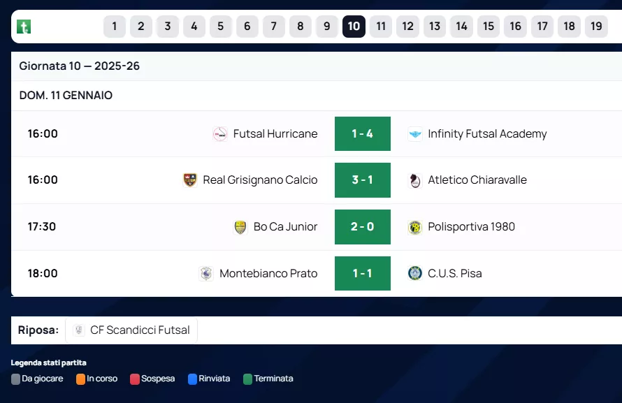Click the Futsal Hurricane team crest

click(220, 134)
